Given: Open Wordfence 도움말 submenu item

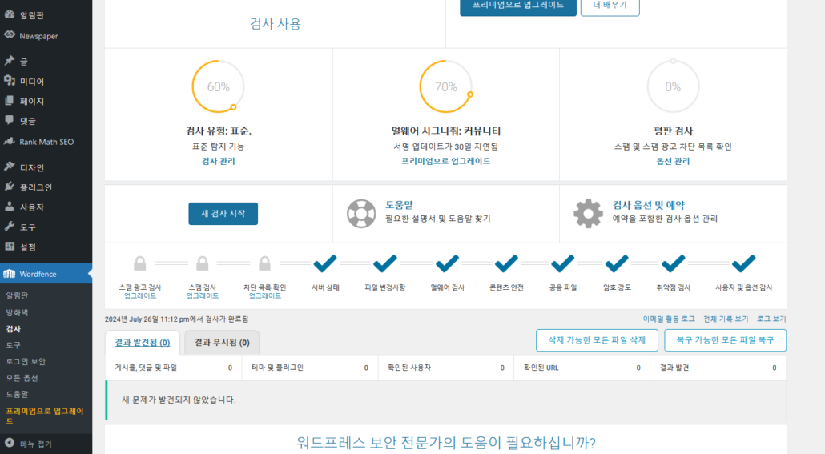Looking at the screenshot, I should 18,394.
